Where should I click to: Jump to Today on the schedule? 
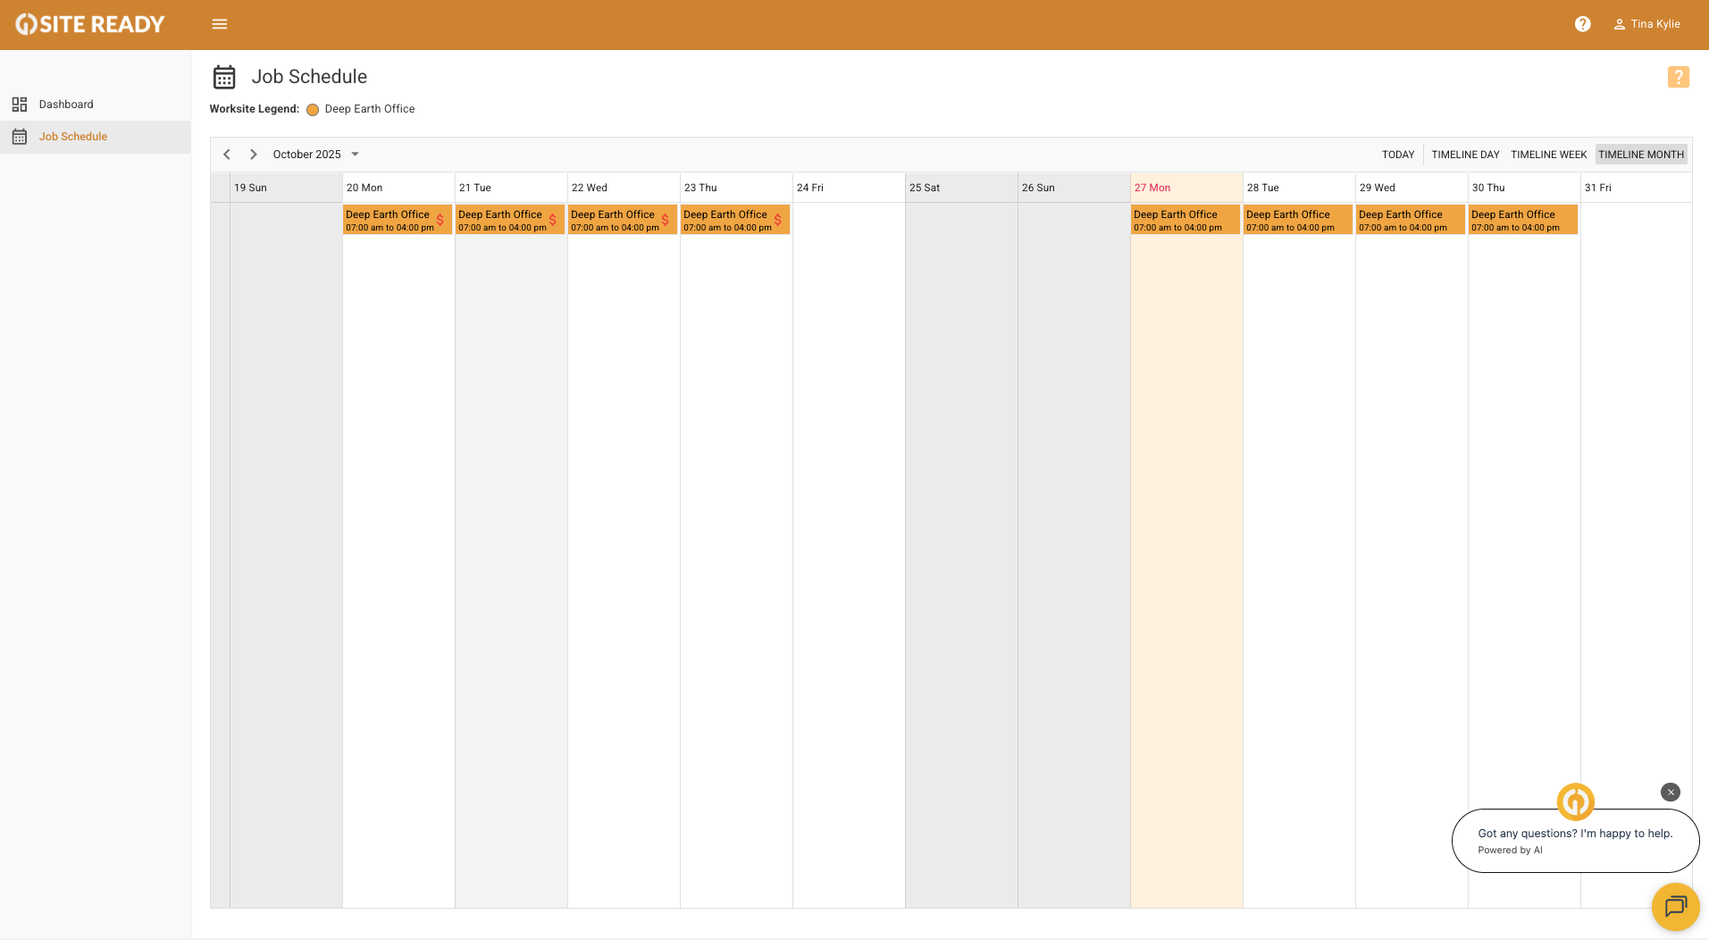pyautogui.click(x=1397, y=155)
